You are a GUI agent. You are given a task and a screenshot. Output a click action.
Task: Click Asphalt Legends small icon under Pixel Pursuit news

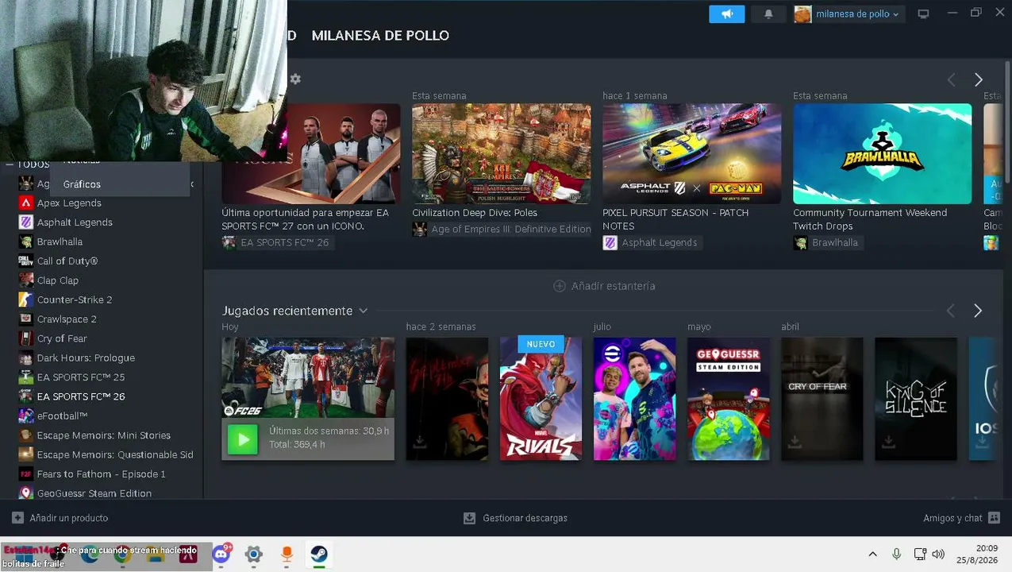(610, 242)
